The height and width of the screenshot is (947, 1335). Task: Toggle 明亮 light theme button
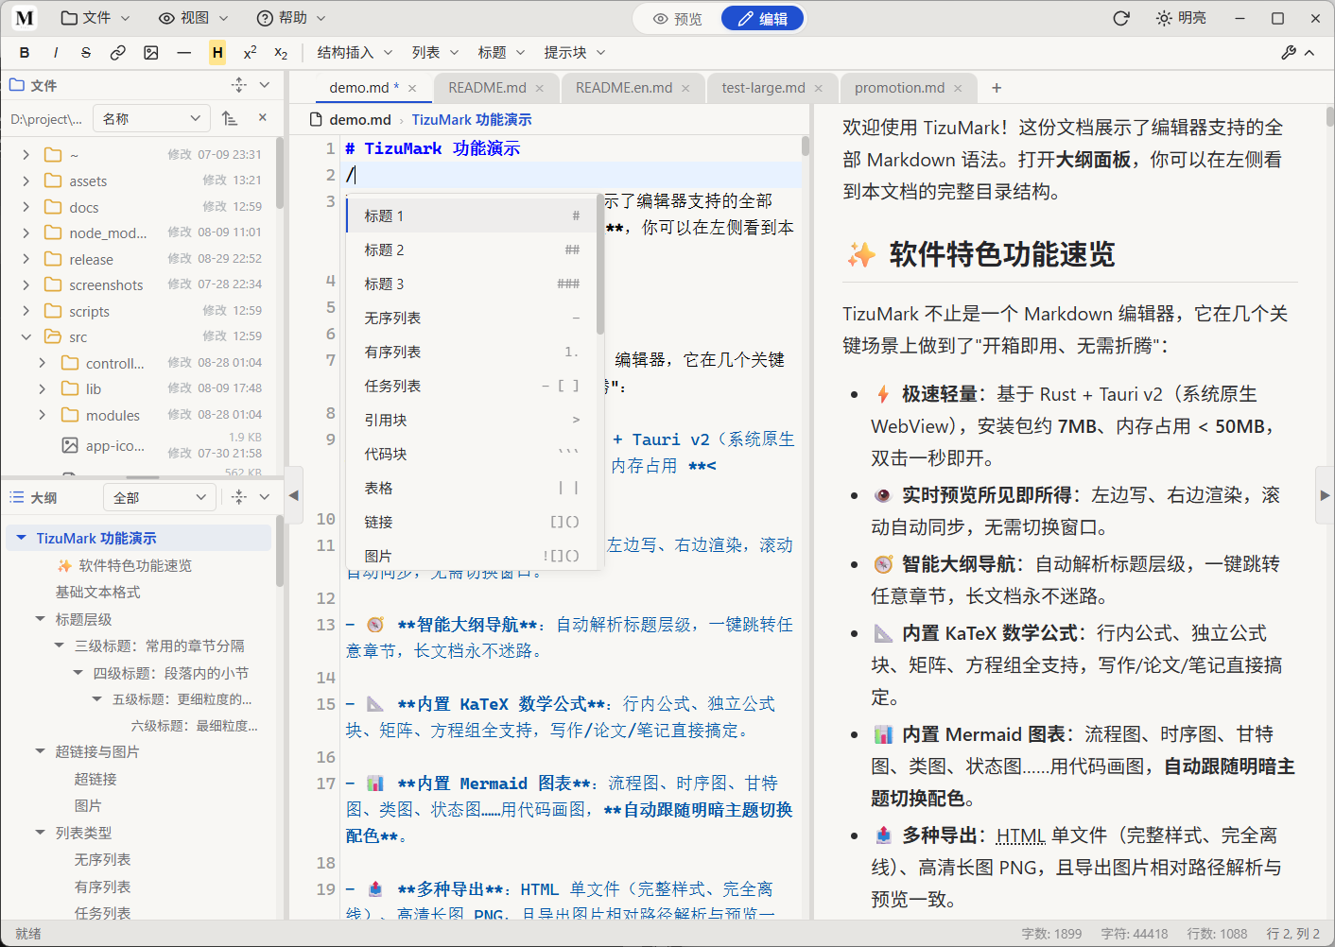coord(1181,18)
